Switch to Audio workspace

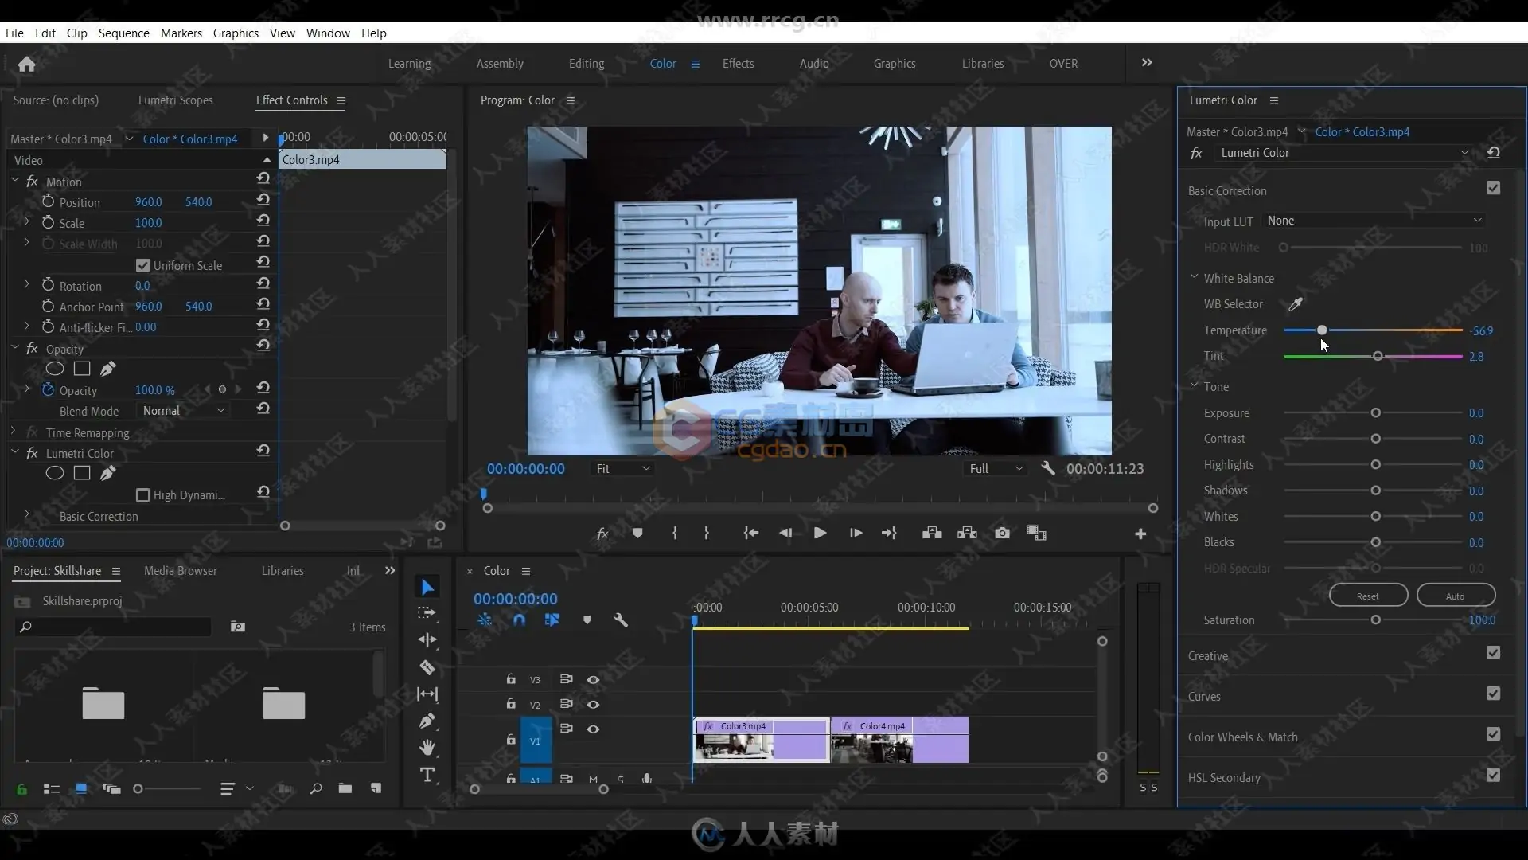click(x=814, y=64)
